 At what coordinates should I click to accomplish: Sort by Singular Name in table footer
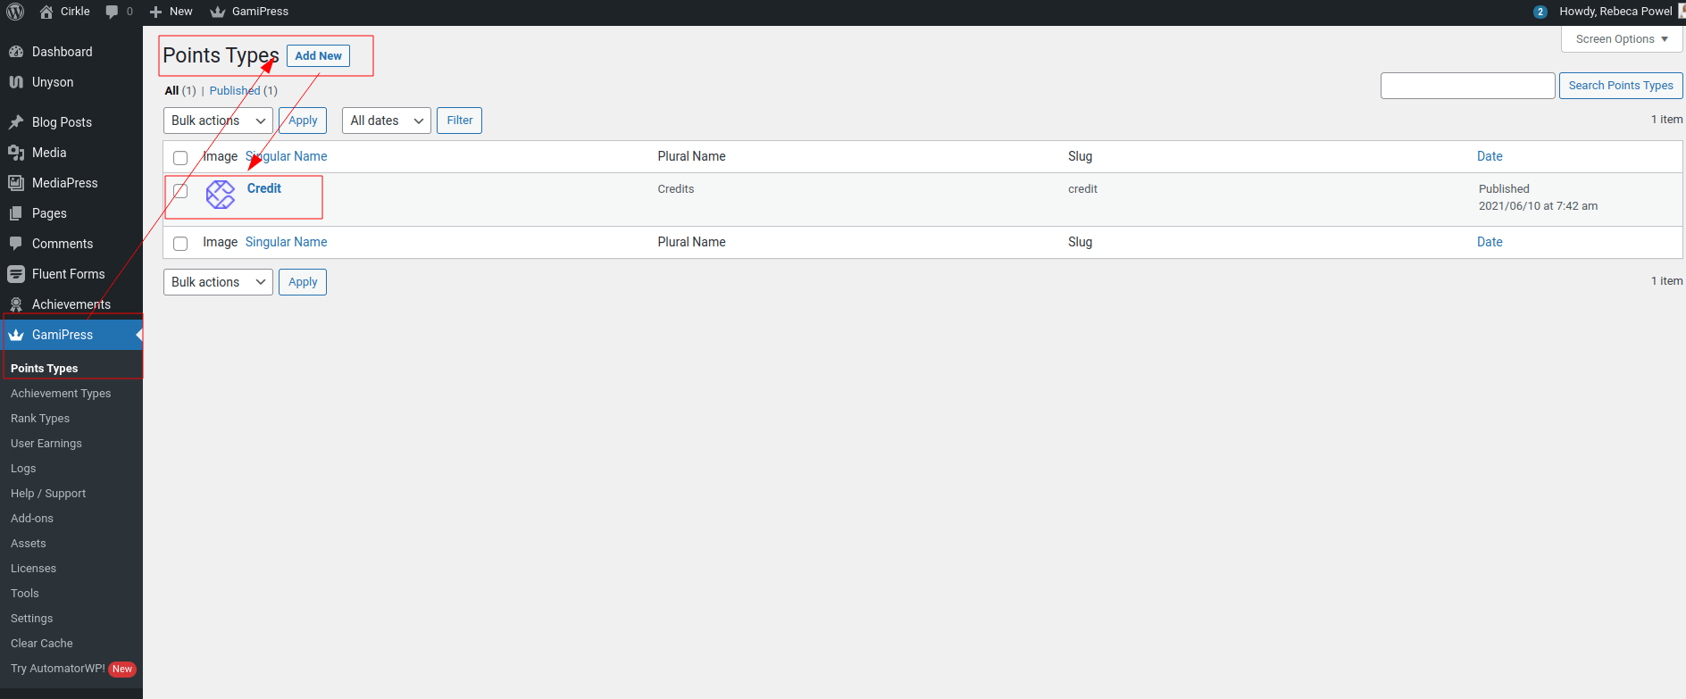point(287,242)
